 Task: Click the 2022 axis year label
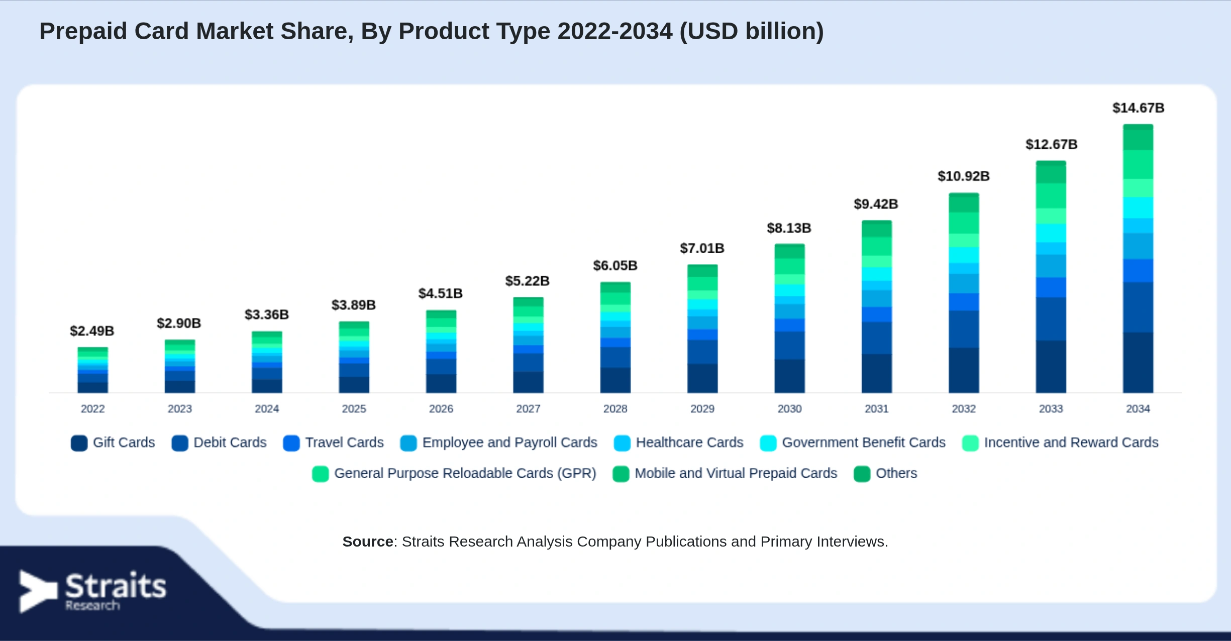93,409
